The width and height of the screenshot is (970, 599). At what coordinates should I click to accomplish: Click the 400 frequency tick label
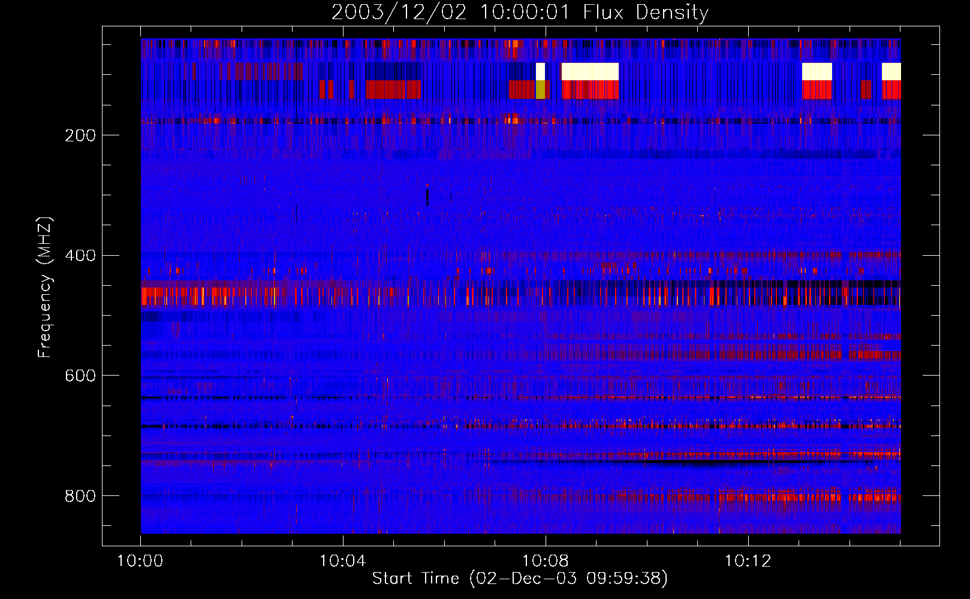click(80, 256)
